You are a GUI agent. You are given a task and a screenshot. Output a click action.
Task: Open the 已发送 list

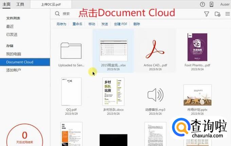[12, 35]
